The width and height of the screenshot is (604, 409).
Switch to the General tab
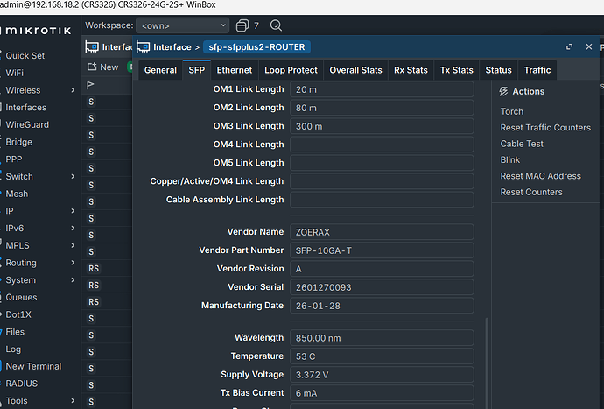160,70
